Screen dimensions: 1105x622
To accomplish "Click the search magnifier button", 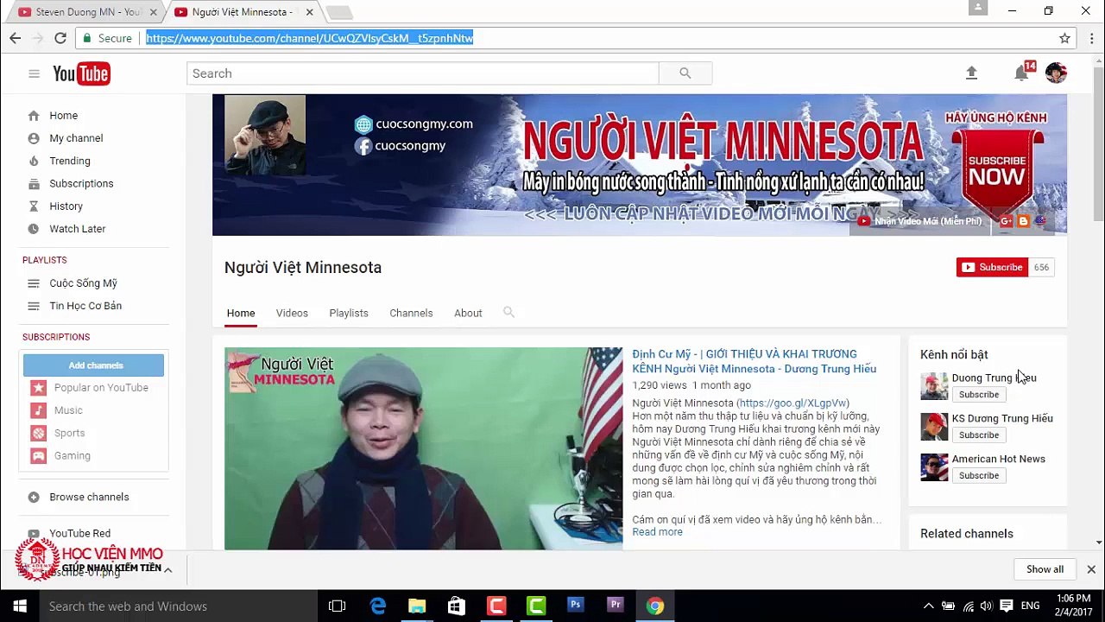I will click(x=685, y=73).
